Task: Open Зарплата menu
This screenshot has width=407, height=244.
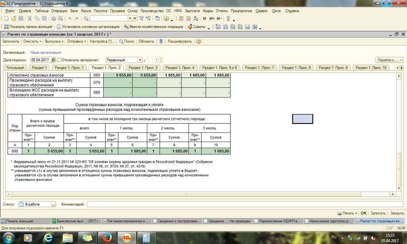Action: [x=192, y=11]
